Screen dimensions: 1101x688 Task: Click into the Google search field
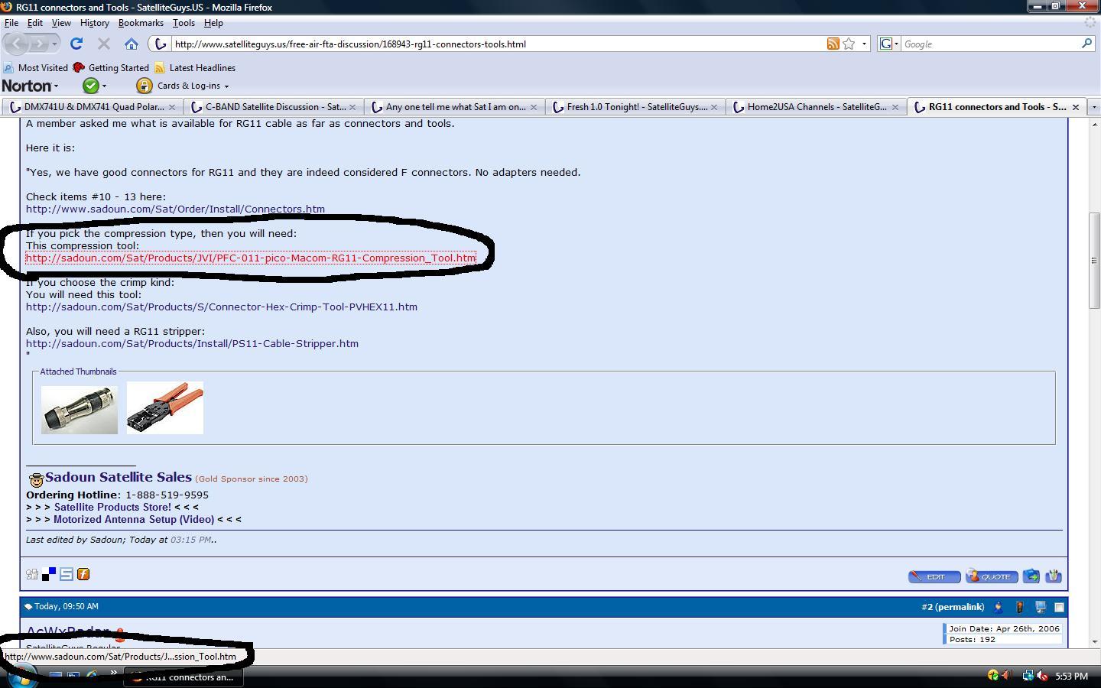pyautogui.click(x=990, y=44)
